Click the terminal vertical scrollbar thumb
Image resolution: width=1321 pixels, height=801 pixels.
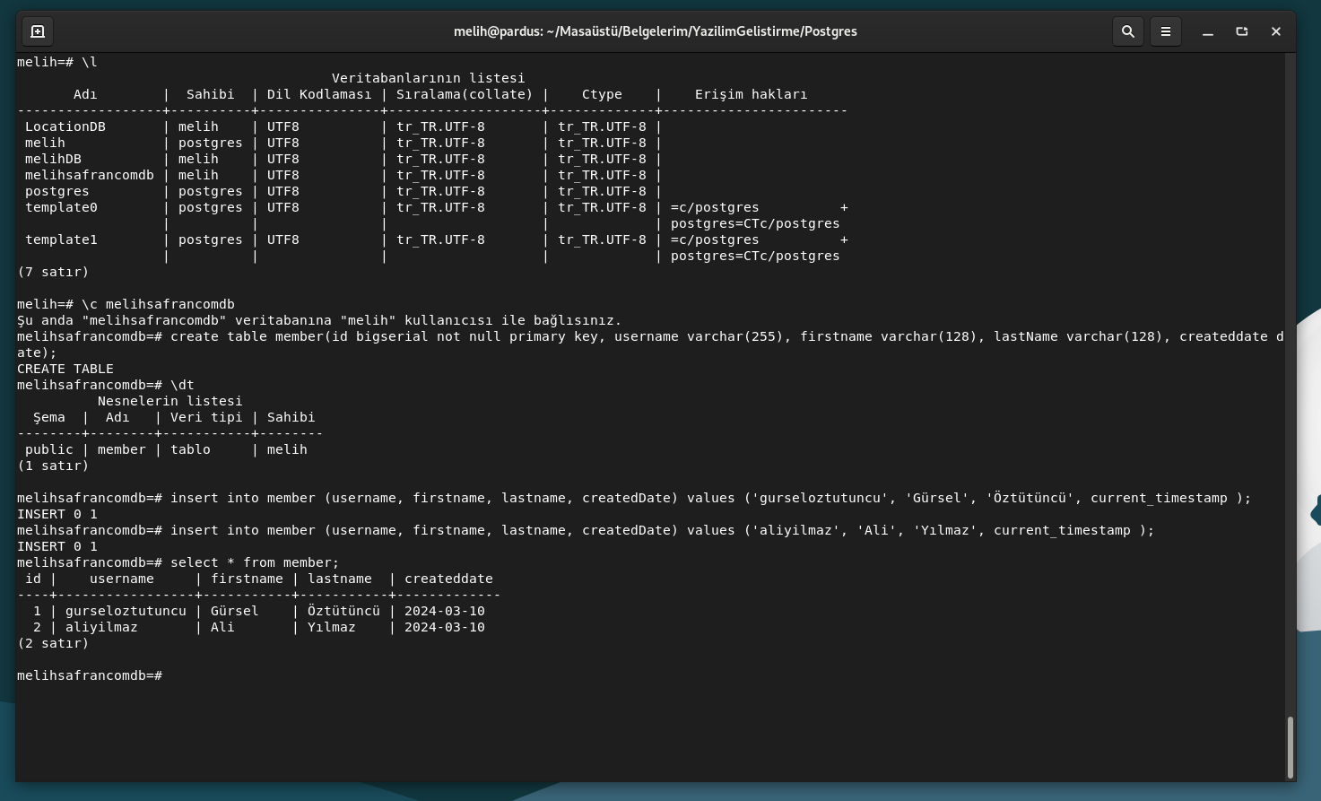(x=1291, y=746)
